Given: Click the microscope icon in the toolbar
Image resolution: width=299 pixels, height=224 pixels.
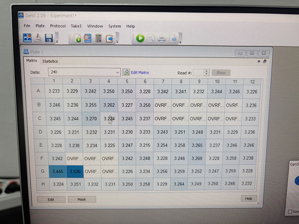Looking at the screenshot, I should tap(38, 38).
